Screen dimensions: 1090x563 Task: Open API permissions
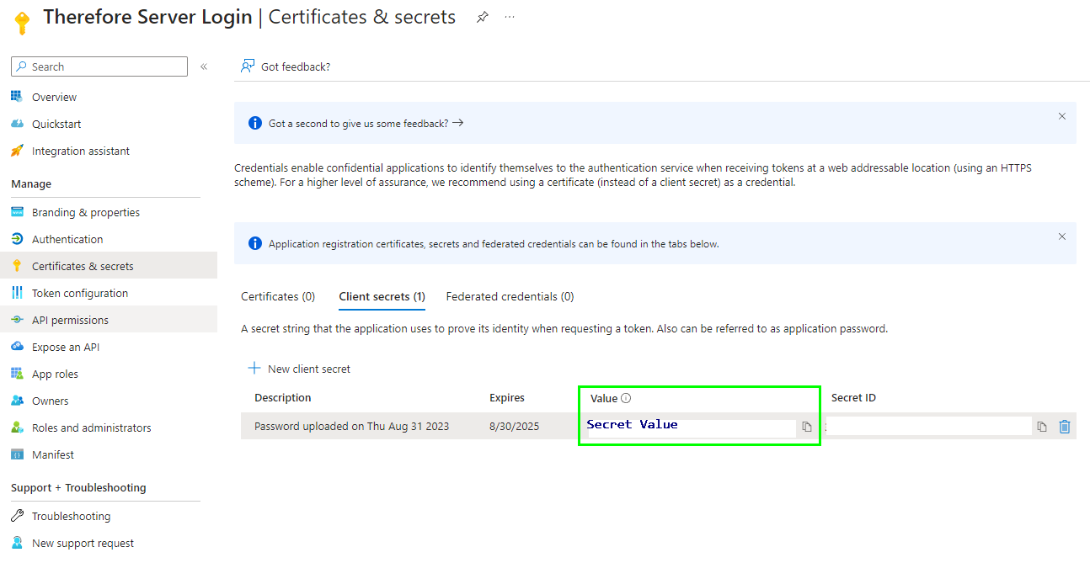(69, 320)
